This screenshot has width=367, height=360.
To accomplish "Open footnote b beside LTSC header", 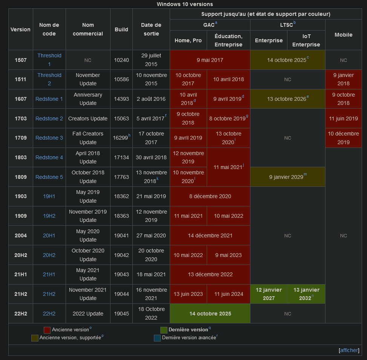I will 295,23.
